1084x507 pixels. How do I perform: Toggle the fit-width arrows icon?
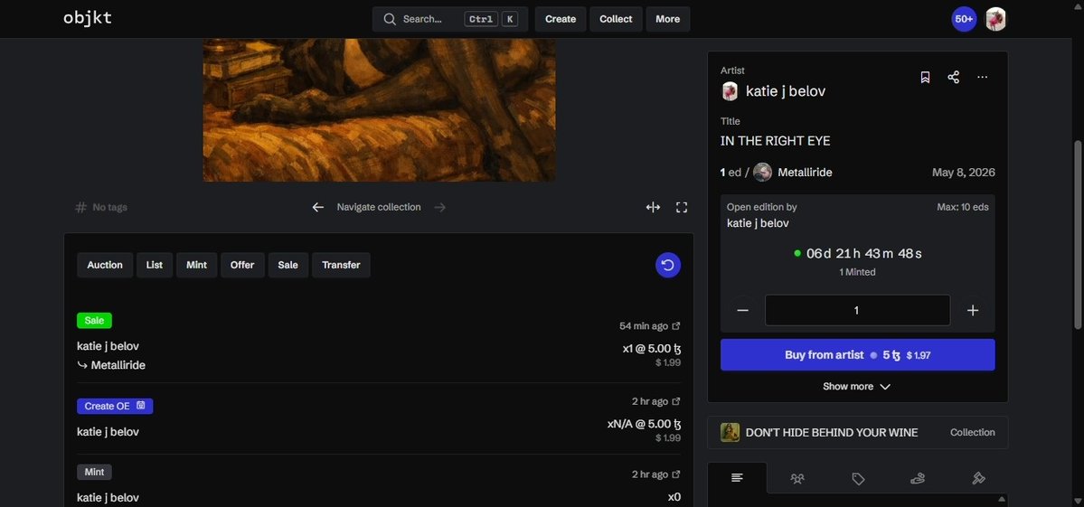tap(653, 207)
